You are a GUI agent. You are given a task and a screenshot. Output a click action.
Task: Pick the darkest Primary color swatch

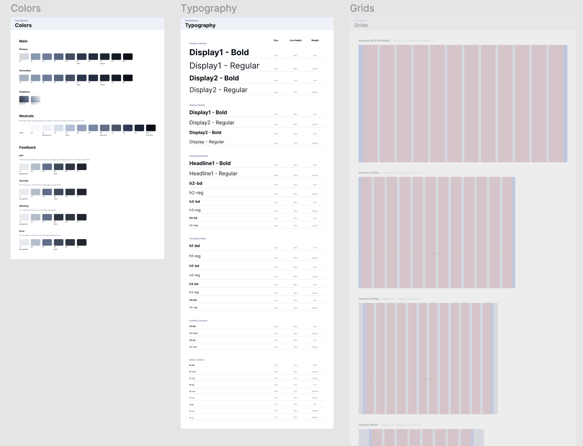coord(128,57)
